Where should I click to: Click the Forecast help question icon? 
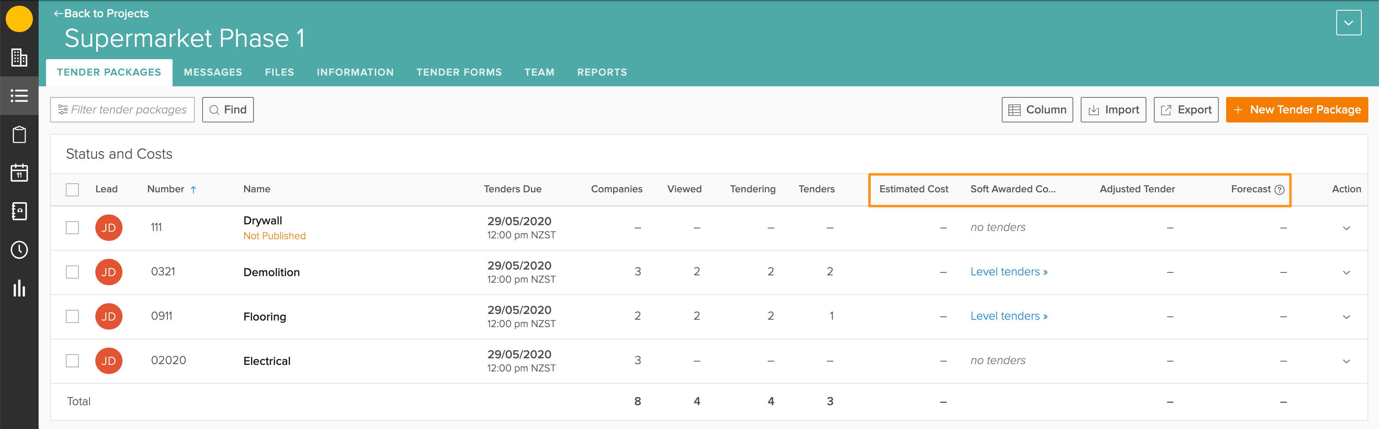pyautogui.click(x=1280, y=189)
